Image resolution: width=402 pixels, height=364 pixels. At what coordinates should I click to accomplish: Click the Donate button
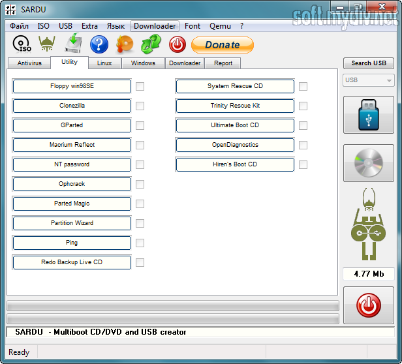tap(223, 45)
